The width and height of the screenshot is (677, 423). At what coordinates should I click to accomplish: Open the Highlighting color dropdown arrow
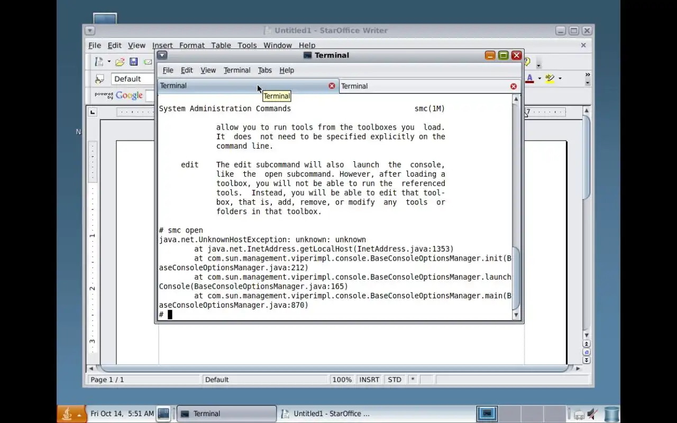click(x=560, y=79)
